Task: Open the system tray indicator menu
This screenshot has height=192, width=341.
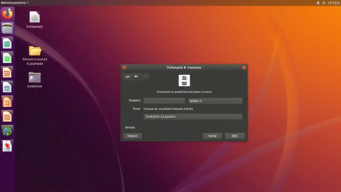Action: 318,3
